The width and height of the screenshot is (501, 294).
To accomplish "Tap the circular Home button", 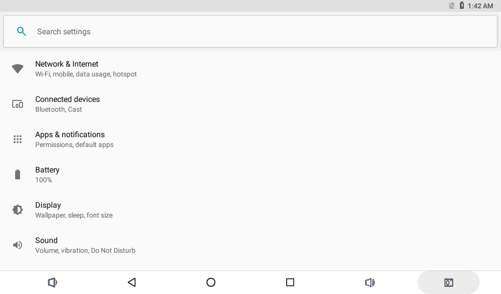I will pyautogui.click(x=211, y=282).
